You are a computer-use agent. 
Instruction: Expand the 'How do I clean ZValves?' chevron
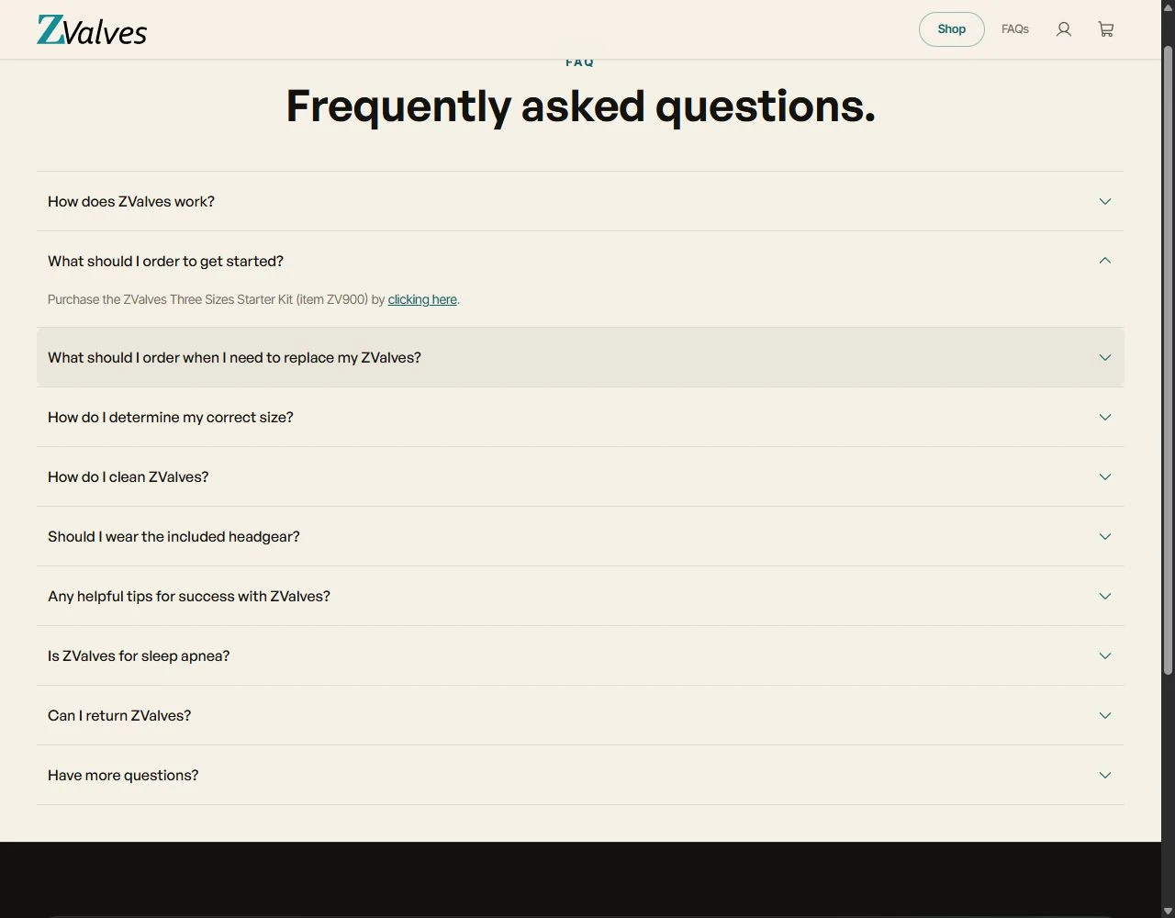tap(1105, 476)
